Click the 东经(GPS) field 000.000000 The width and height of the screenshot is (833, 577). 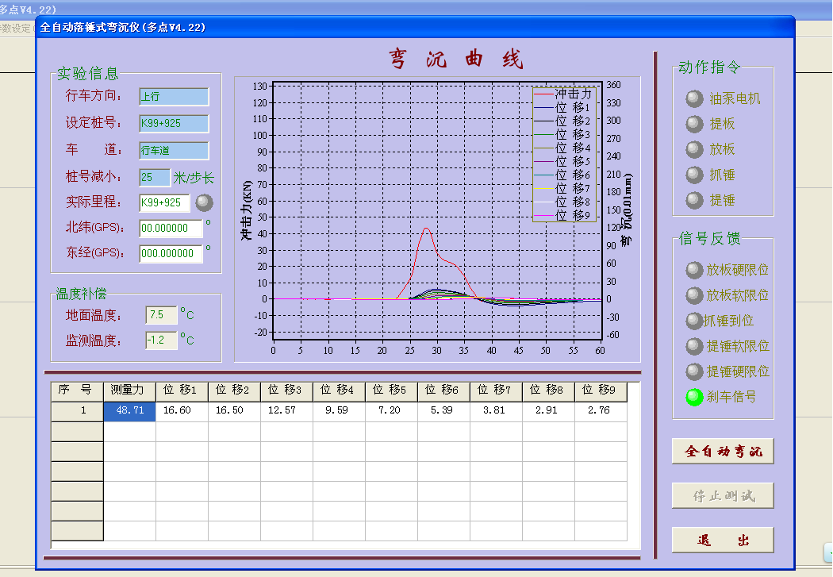pyautogui.click(x=171, y=253)
